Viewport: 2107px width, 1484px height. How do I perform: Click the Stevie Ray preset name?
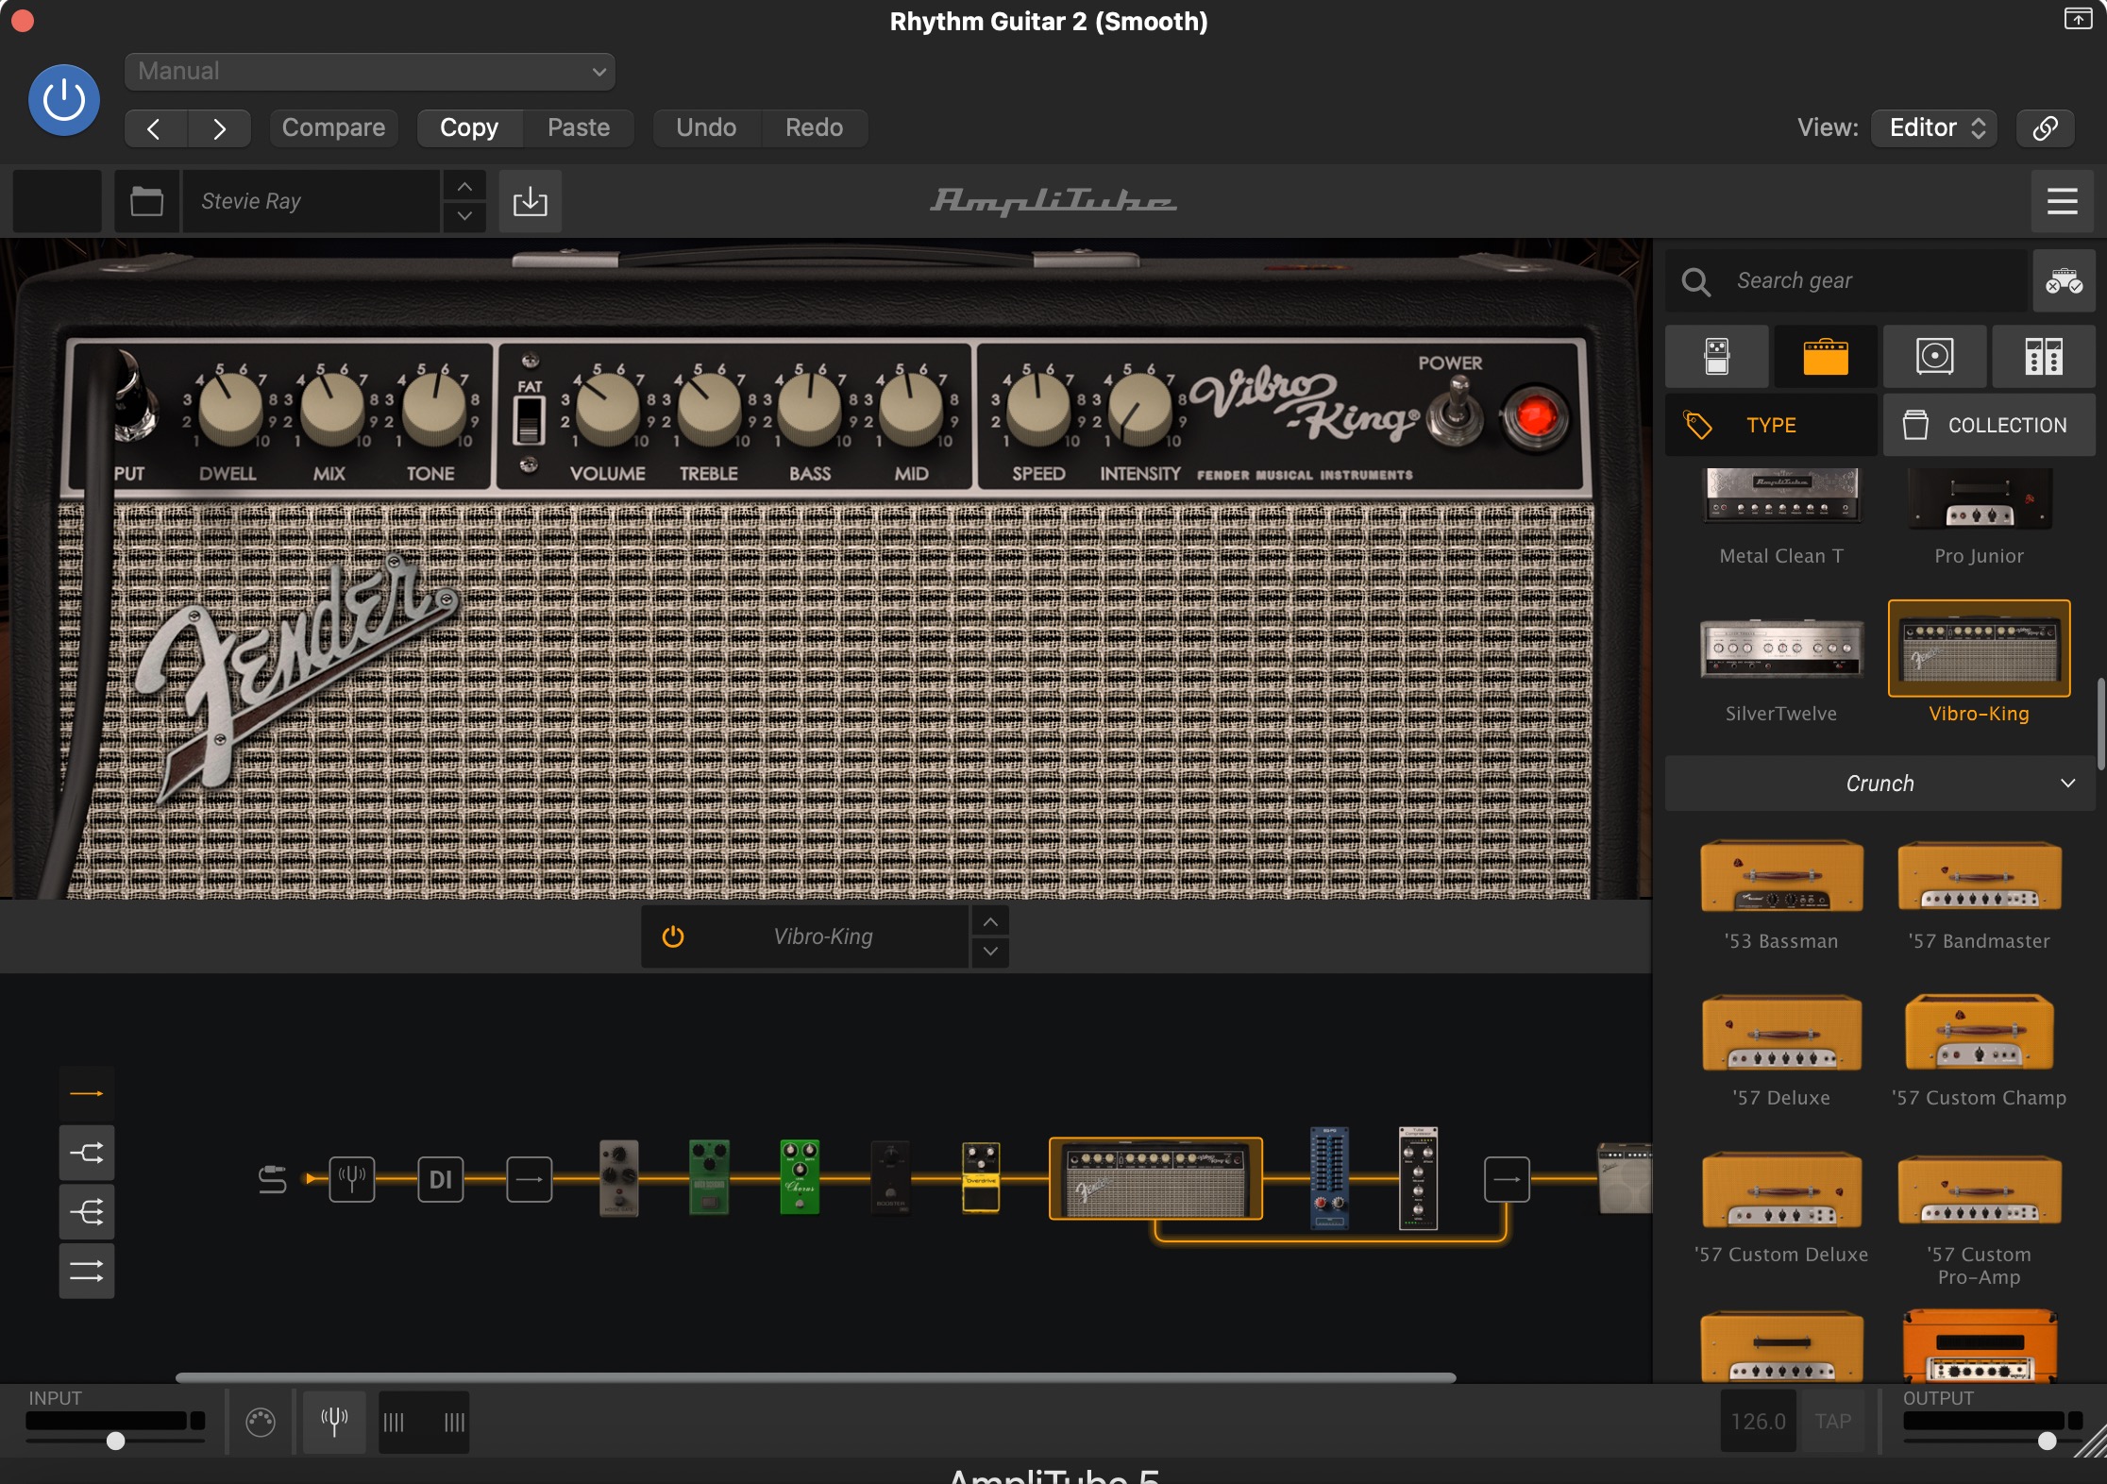(310, 201)
